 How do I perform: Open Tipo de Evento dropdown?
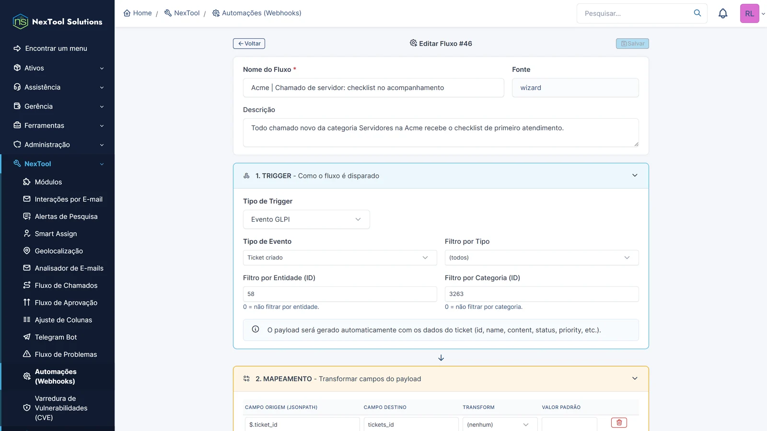340,258
